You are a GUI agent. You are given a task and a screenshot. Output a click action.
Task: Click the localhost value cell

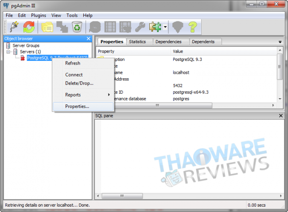(181, 72)
